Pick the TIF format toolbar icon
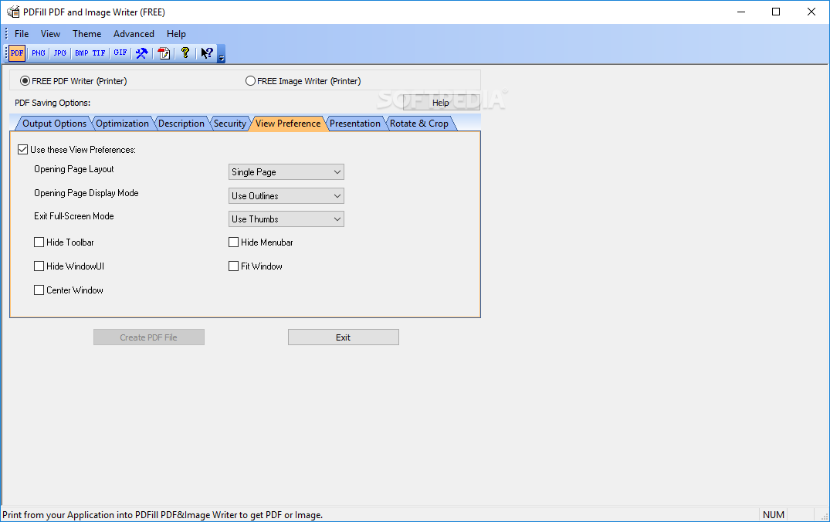Image resolution: width=830 pixels, height=522 pixels. point(99,53)
